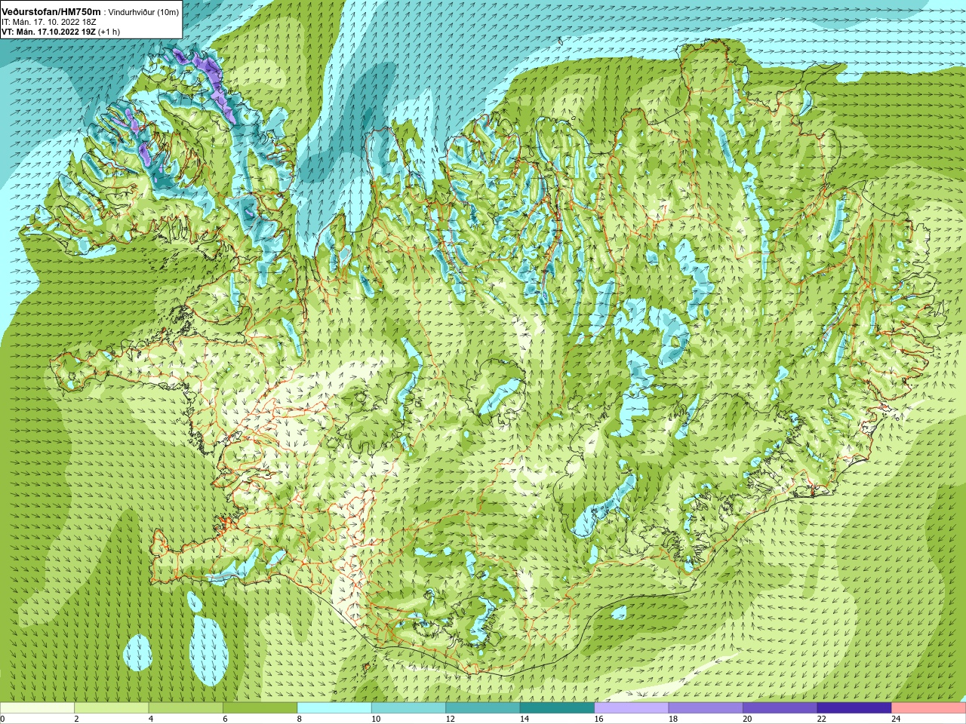This screenshot has height=724, width=966.
Task: Click the legend tick label '22'
Action: point(822,719)
